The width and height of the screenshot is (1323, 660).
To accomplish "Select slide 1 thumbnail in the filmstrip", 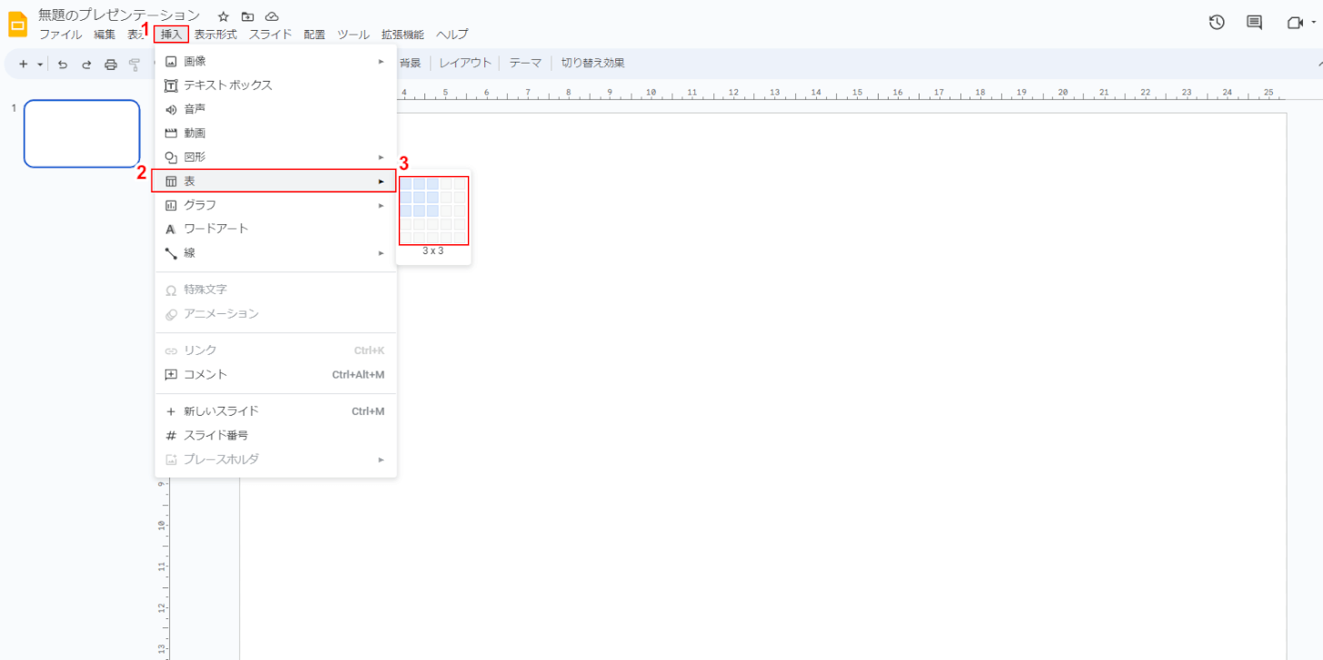I will tap(82, 133).
